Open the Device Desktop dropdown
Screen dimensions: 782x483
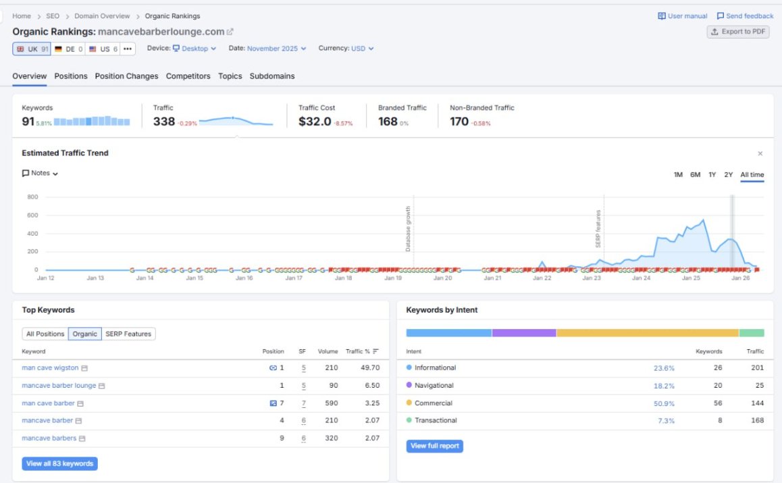coord(194,49)
